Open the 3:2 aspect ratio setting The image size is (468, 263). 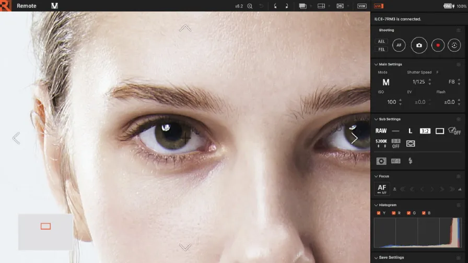click(425, 131)
